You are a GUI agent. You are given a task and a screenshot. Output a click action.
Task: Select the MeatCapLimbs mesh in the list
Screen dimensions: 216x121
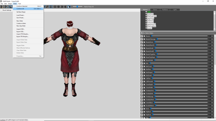point(152,16)
